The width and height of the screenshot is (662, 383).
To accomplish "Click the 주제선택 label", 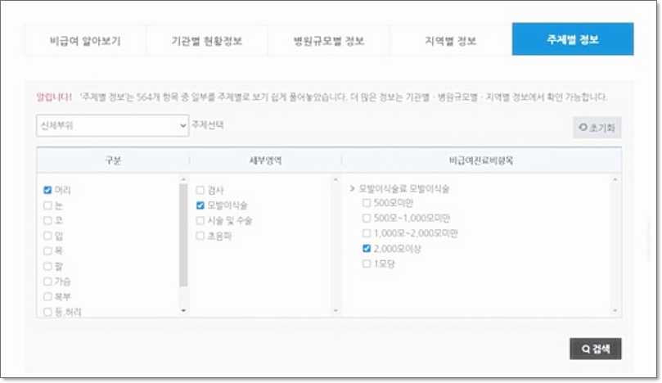I will click(x=208, y=125).
